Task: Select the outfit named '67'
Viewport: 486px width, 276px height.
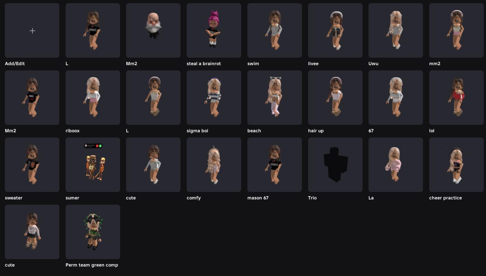Action: 396,98
